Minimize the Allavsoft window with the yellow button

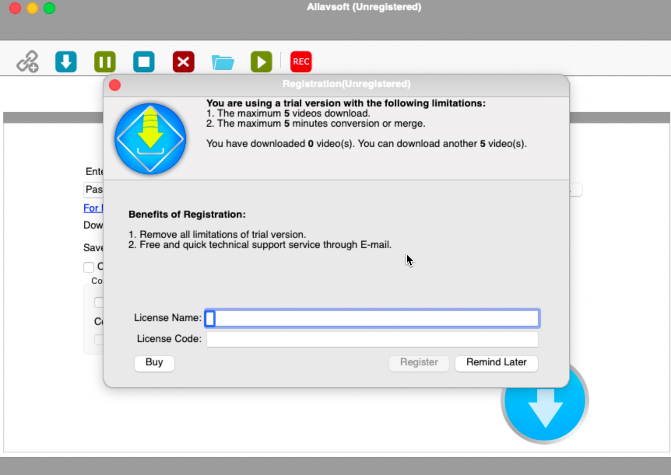[32, 8]
